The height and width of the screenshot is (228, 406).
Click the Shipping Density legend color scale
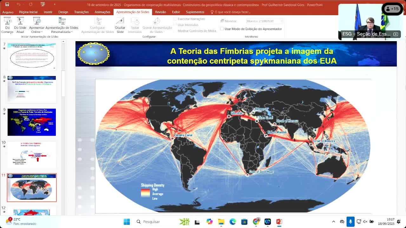145,193
